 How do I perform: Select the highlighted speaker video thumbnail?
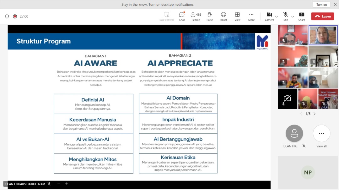(x=323, y=35)
